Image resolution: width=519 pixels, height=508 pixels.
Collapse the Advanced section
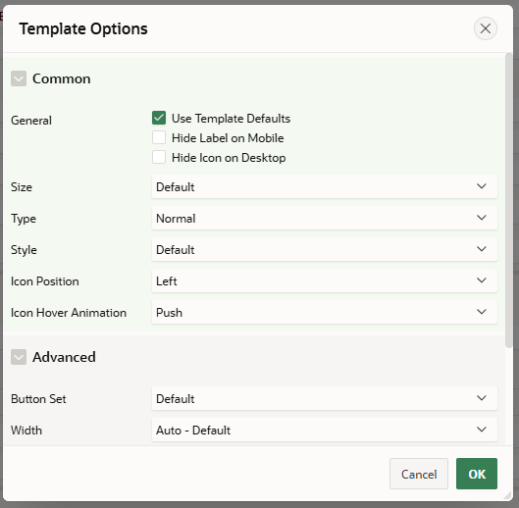coord(19,357)
